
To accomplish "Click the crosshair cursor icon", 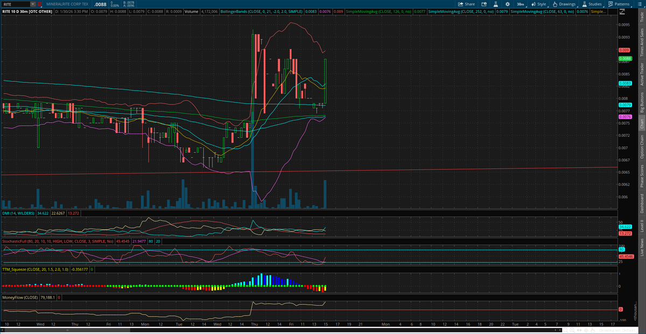I will 586,330.
